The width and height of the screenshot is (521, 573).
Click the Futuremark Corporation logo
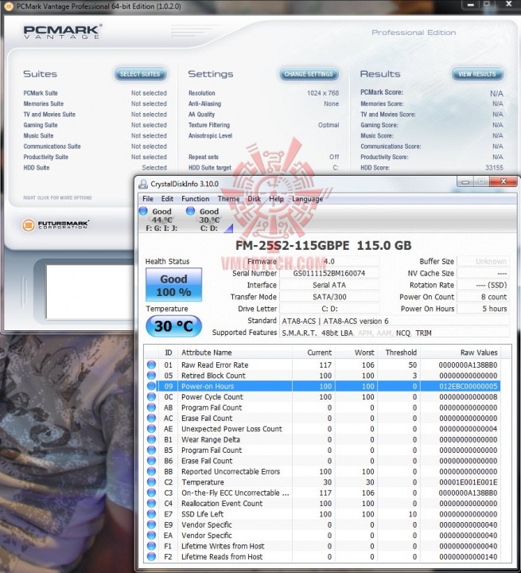pyautogui.click(x=56, y=224)
